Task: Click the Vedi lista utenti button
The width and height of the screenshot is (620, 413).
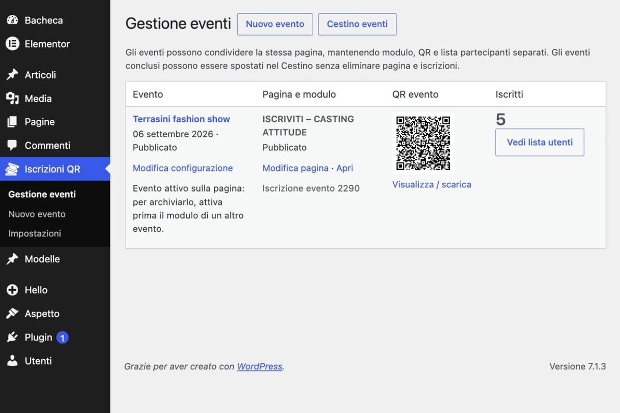Action: (x=540, y=142)
